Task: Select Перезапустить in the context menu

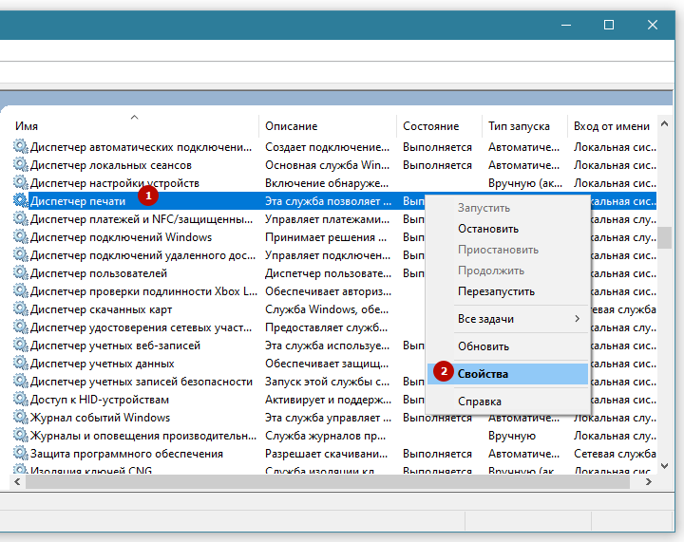Action: [x=496, y=291]
